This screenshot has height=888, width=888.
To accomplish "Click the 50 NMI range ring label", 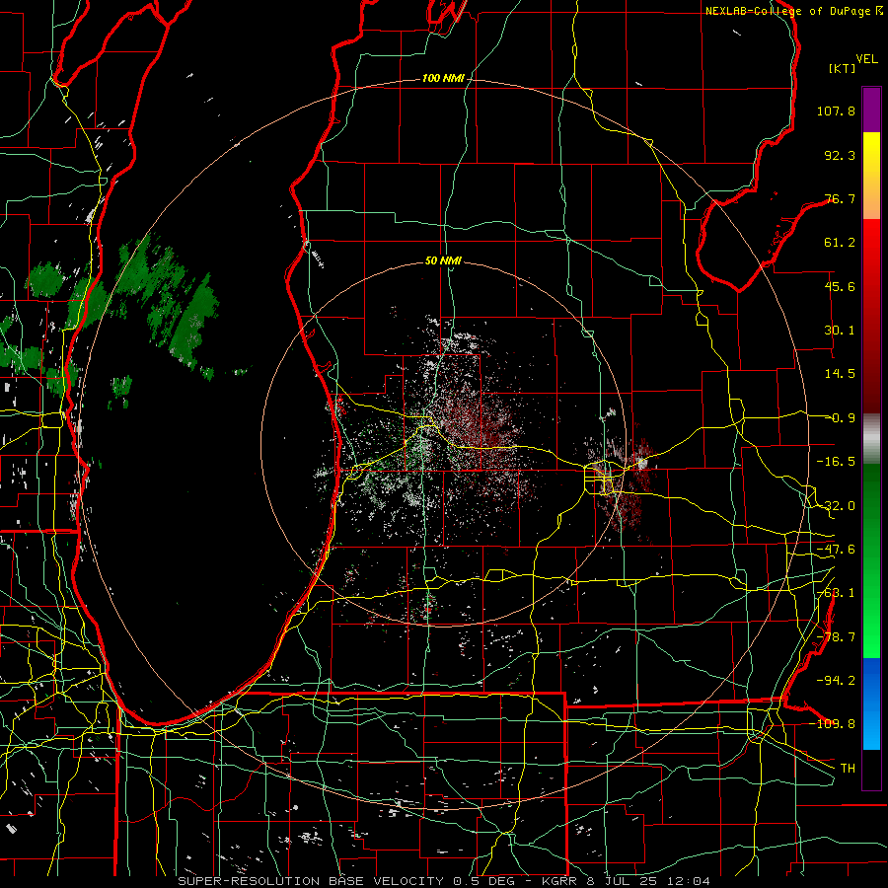I will 443,260.
